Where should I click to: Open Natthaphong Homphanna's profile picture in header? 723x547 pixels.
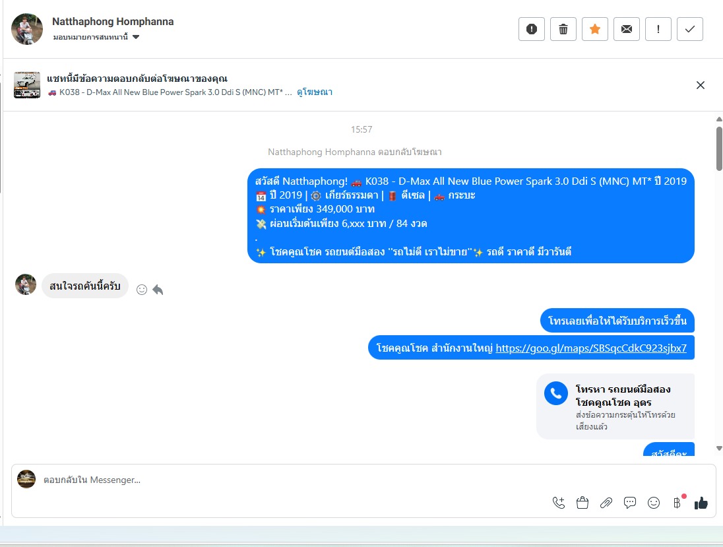pyautogui.click(x=27, y=28)
